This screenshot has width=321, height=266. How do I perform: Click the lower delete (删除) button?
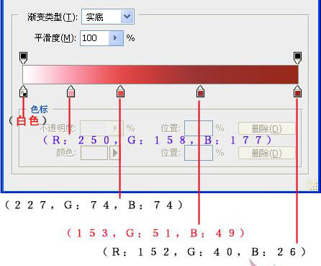(266, 153)
